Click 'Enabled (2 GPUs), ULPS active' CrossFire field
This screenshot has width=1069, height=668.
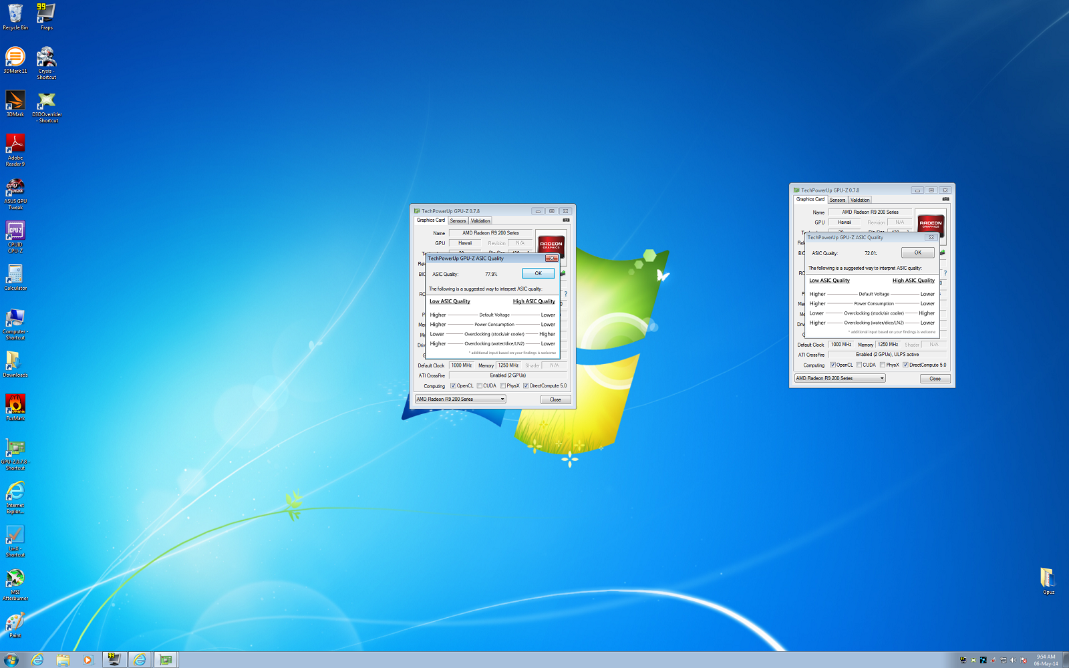point(887,355)
